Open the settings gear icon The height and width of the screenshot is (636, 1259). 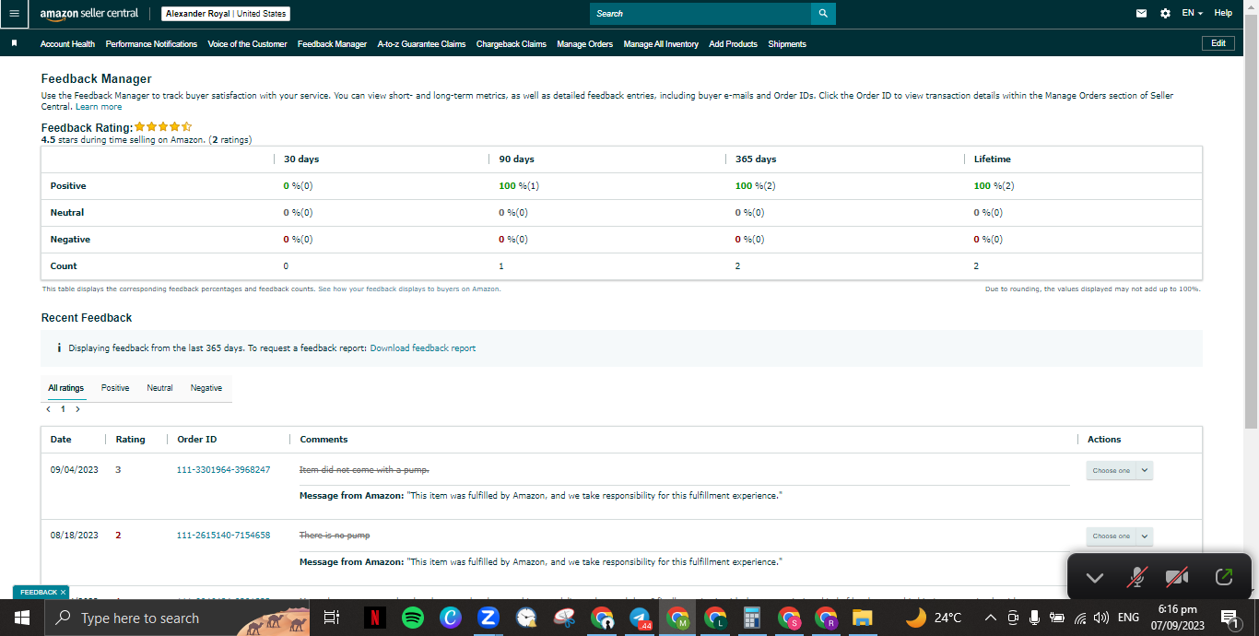click(1165, 14)
